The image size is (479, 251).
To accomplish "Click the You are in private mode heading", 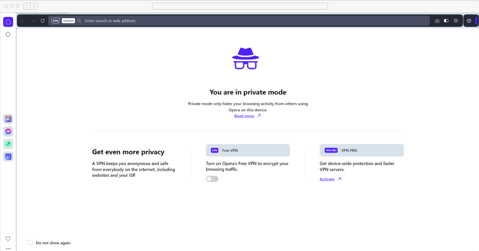I will (248, 92).
